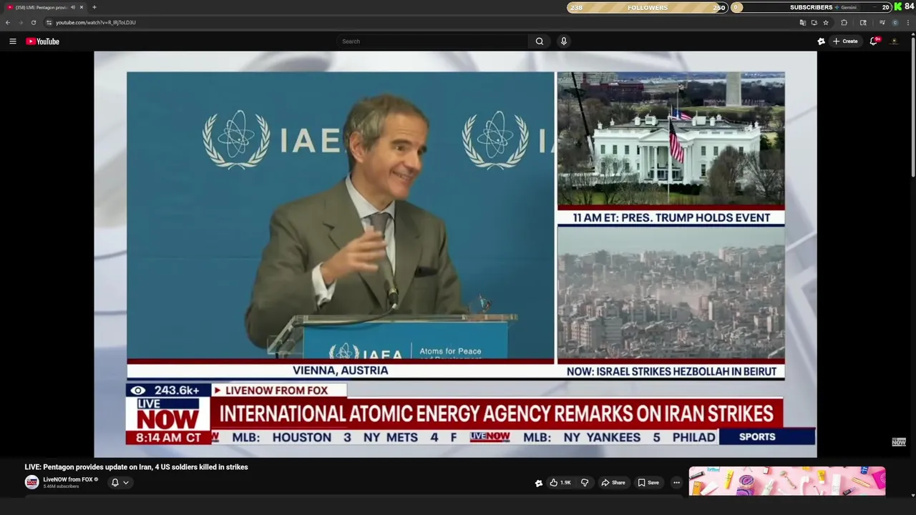This screenshot has height=515, width=916.
Task: Open the cosmetics ad thumbnail
Action: [x=787, y=481]
